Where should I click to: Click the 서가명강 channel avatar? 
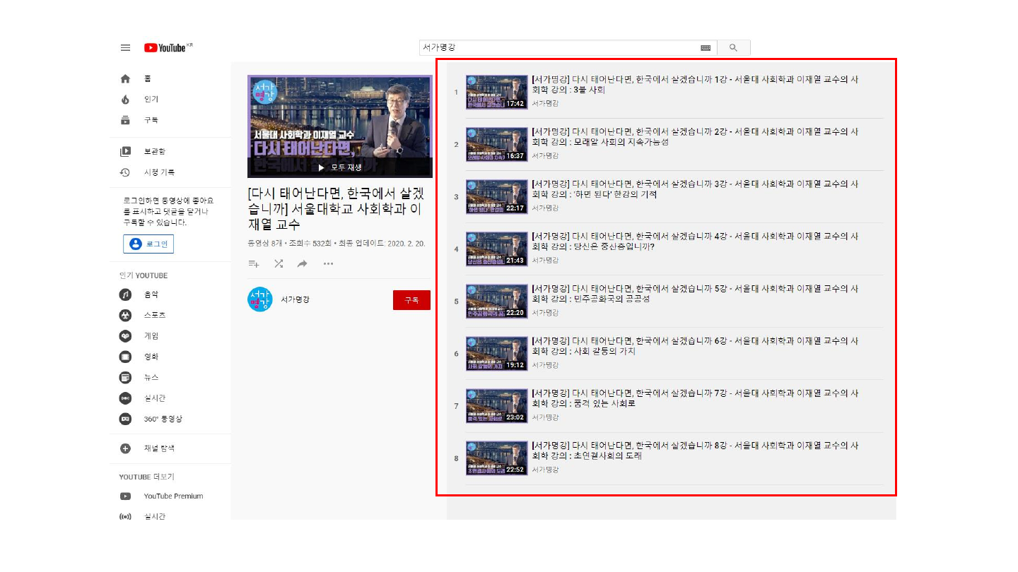point(260,300)
